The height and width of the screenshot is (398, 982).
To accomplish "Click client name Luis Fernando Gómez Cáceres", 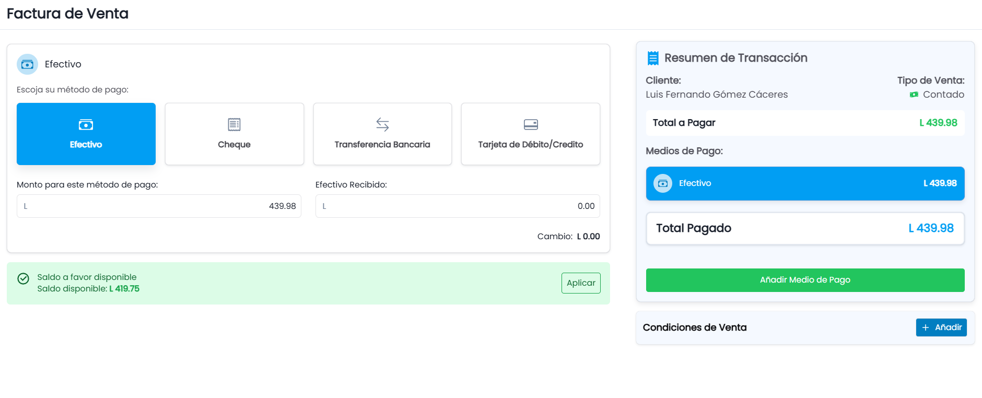I will (717, 95).
